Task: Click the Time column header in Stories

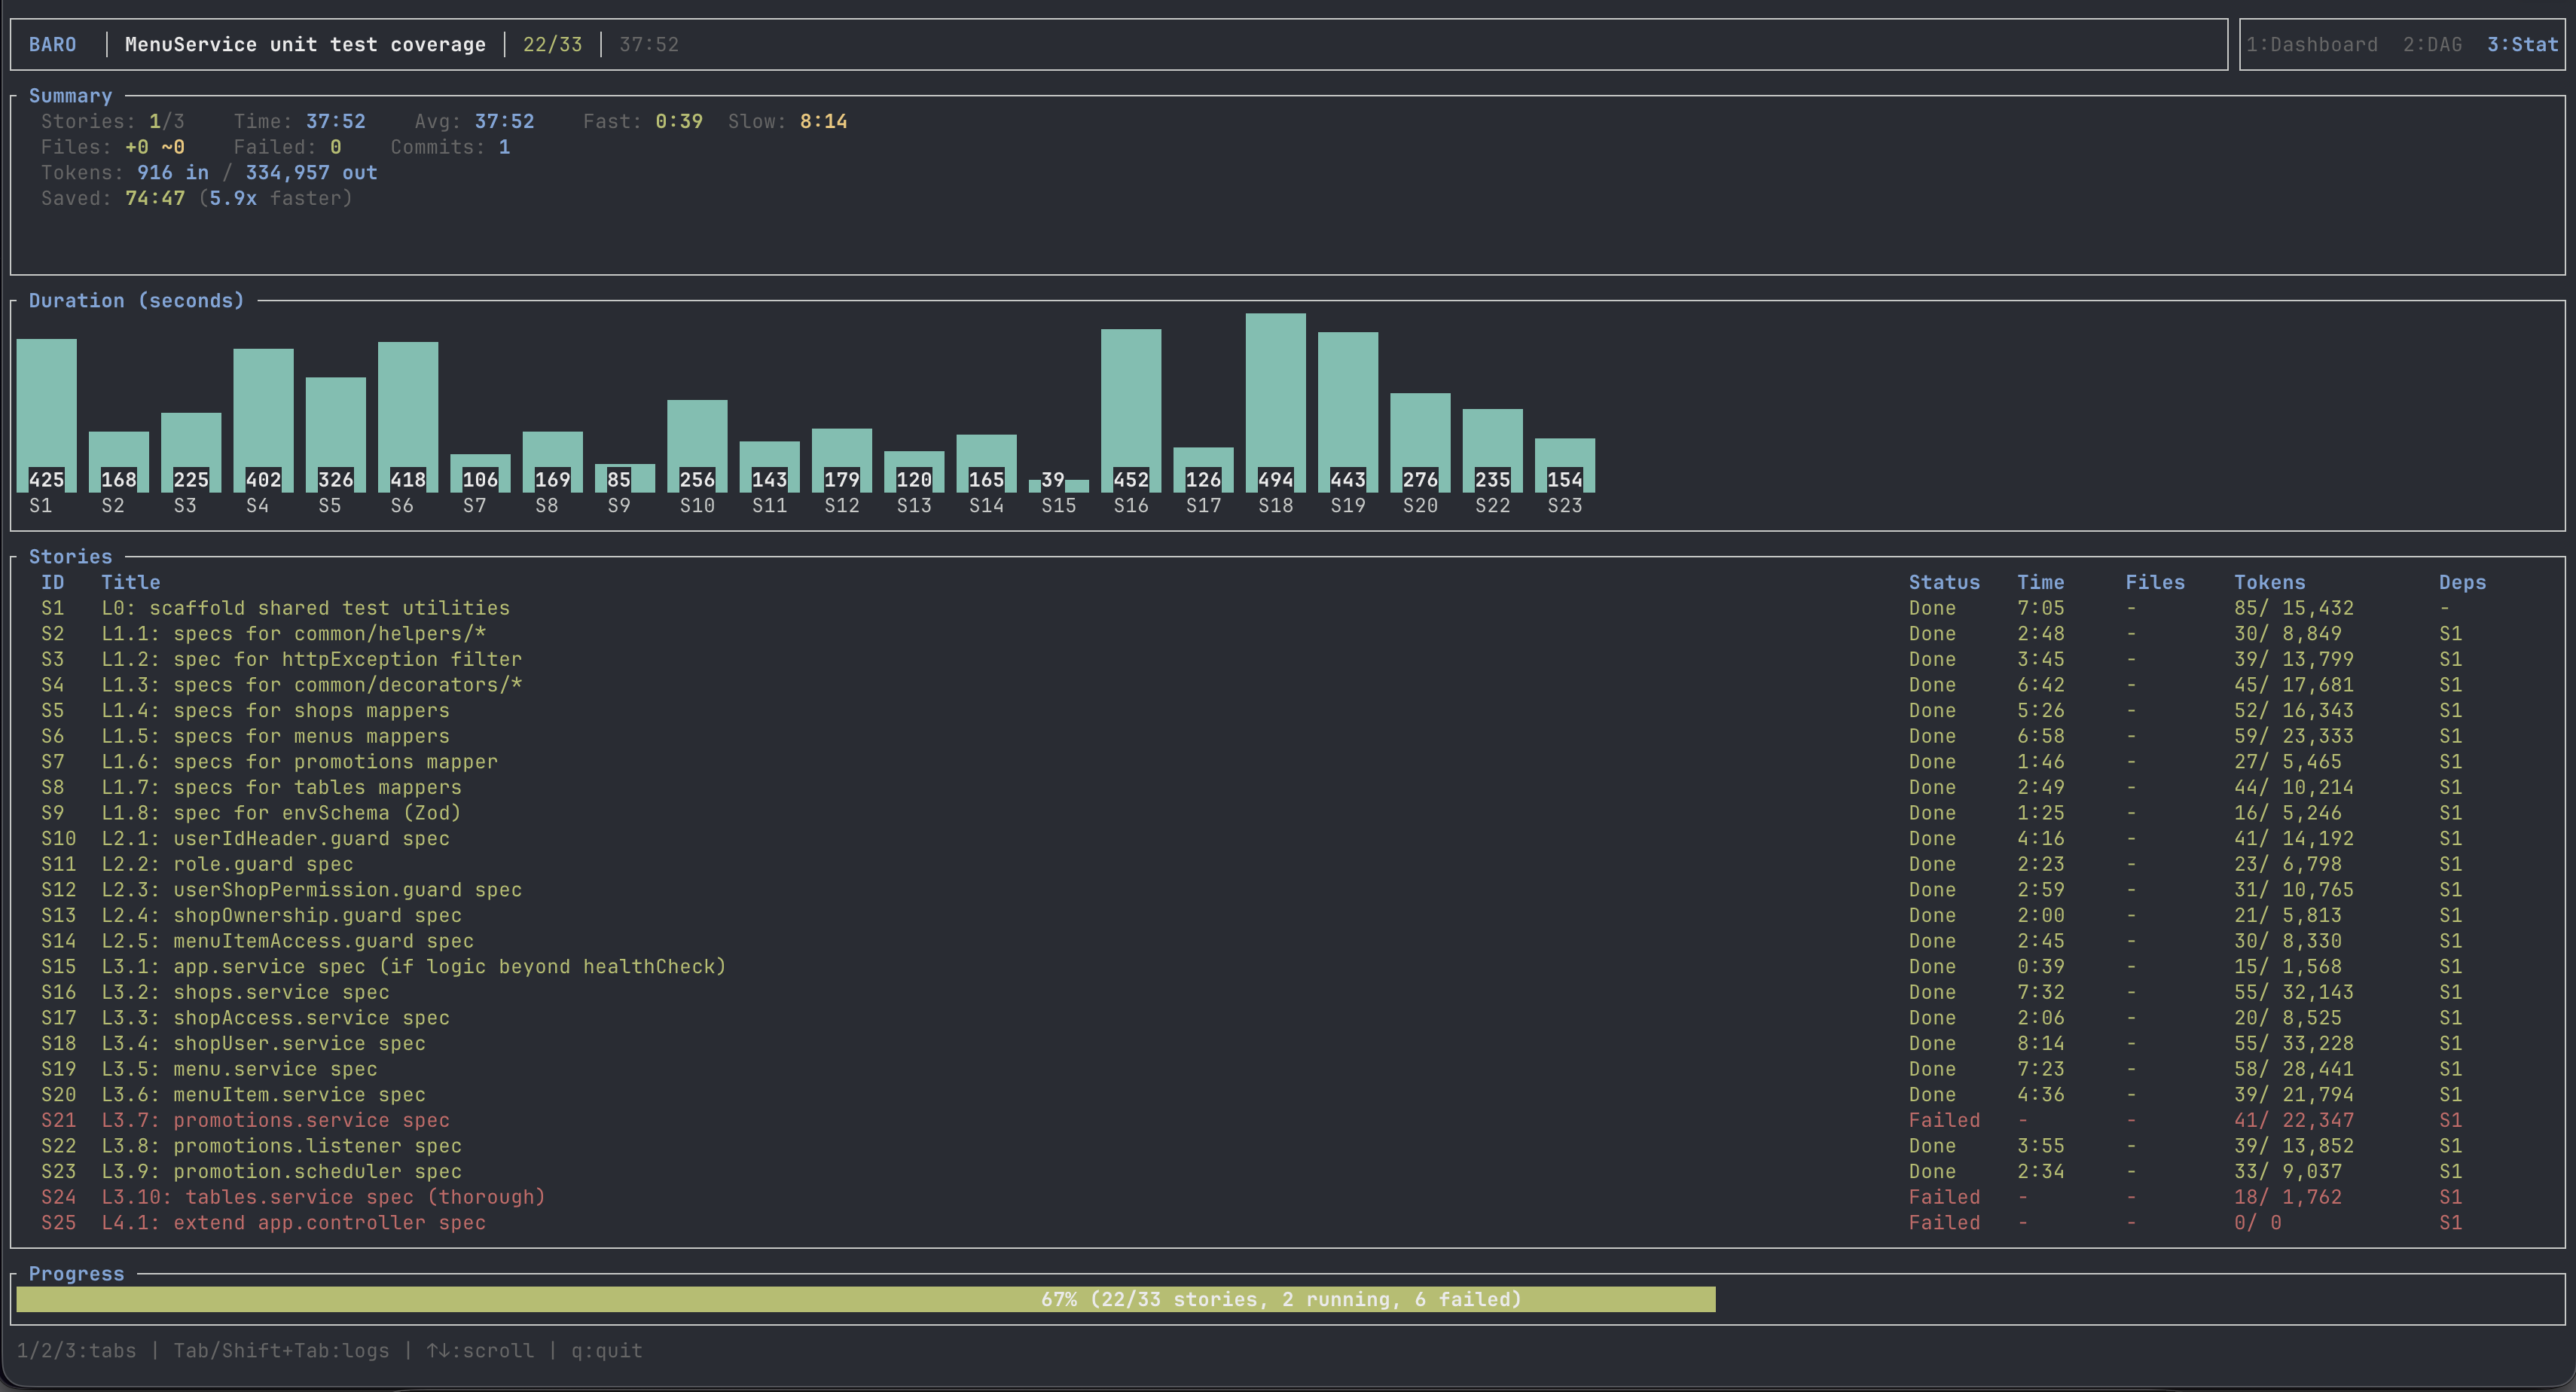Action: point(2040,583)
